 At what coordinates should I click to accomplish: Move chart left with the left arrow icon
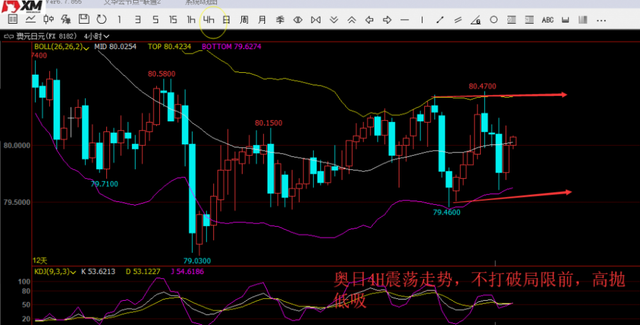pyautogui.click(x=369, y=20)
